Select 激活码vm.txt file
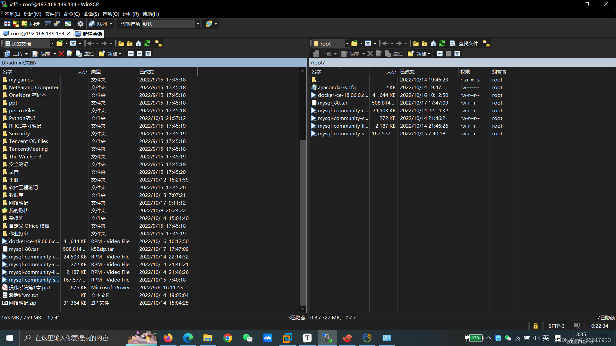Screen dimensions: 616x346 [23, 295]
